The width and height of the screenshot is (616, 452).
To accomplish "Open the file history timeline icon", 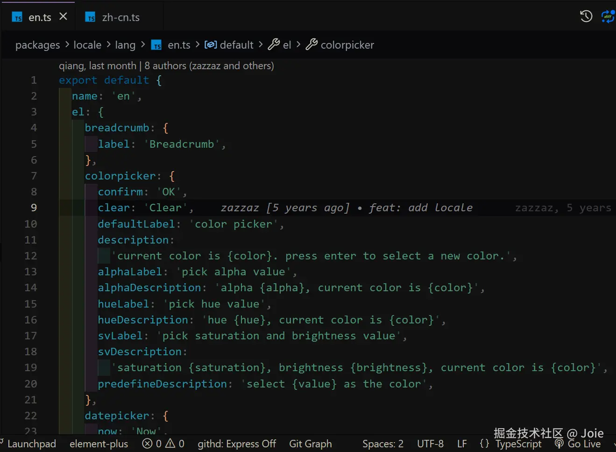I will [586, 17].
